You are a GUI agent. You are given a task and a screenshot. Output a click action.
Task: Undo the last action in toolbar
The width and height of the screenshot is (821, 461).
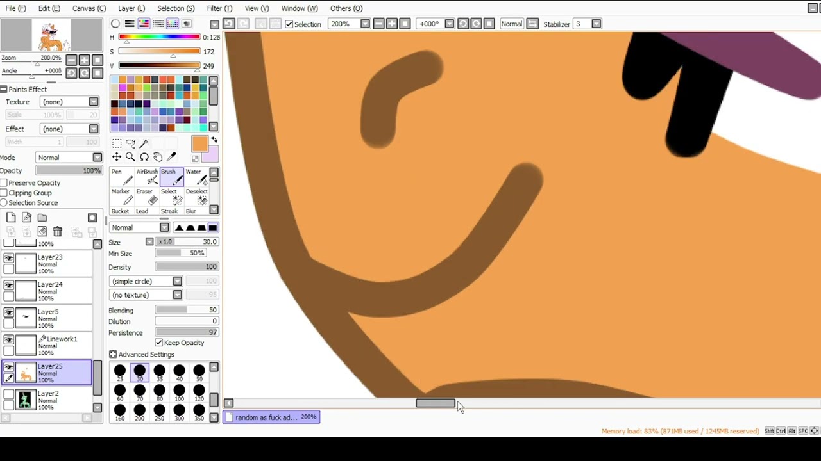tap(229, 24)
